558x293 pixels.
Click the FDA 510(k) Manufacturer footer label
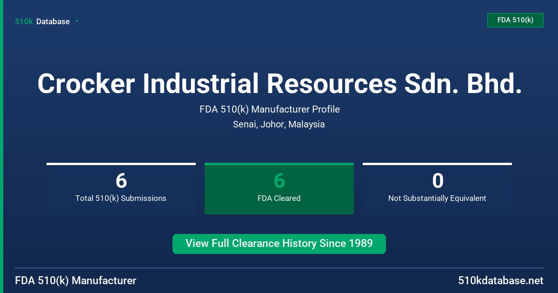[76, 280]
